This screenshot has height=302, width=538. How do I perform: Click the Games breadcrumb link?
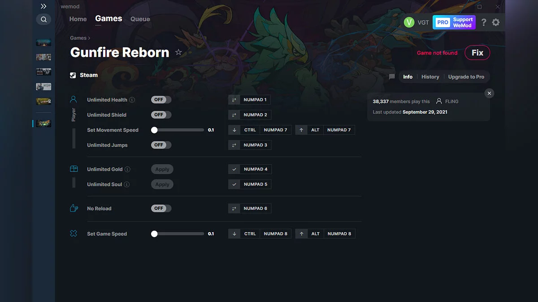tap(78, 38)
